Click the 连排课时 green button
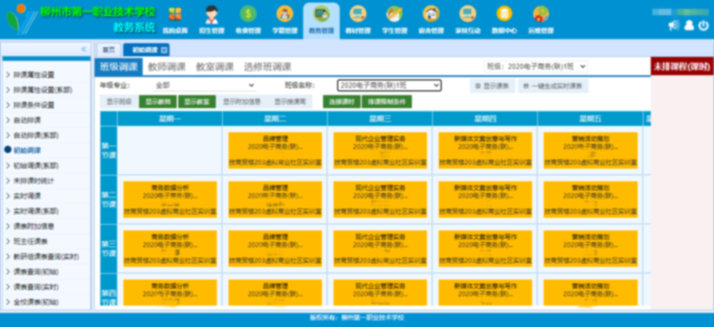Screen dimensions: 714x327 pos(341,102)
